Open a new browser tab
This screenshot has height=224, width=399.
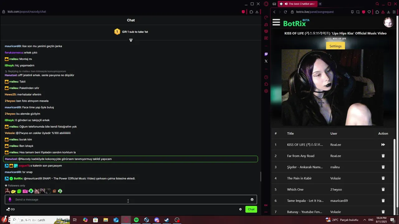[320, 4]
